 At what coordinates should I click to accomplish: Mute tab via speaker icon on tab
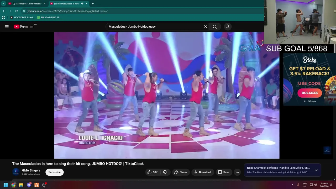pyautogui.click(x=82, y=4)
